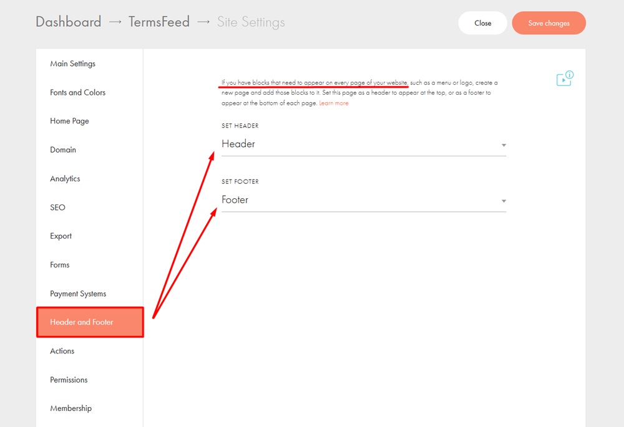Click the SET FOOTER label
The width and height of the screenshot is (624, 427).
point(240,181)
